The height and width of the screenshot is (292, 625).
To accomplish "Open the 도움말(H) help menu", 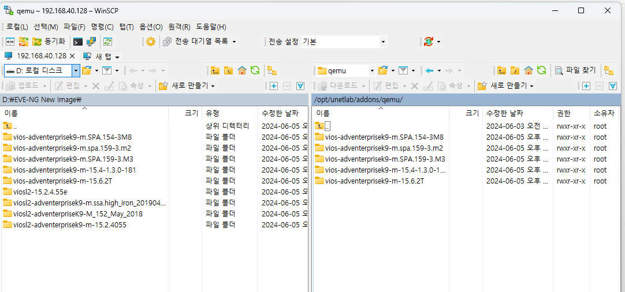I will [x=211, y=27].
